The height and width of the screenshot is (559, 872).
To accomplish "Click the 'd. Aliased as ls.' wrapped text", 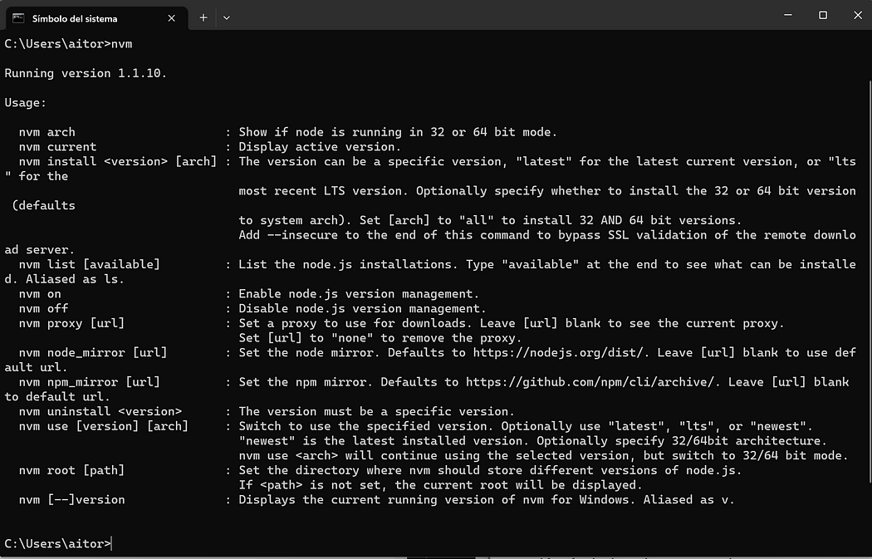I will point(65,279).
